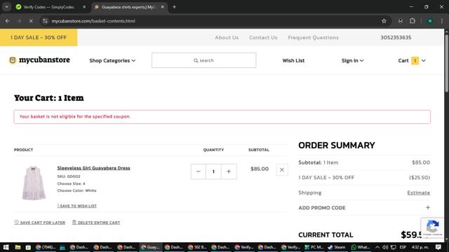Click the $85.00 item subtotal
This screenshot has width=449, height=252.
point(260,169)
